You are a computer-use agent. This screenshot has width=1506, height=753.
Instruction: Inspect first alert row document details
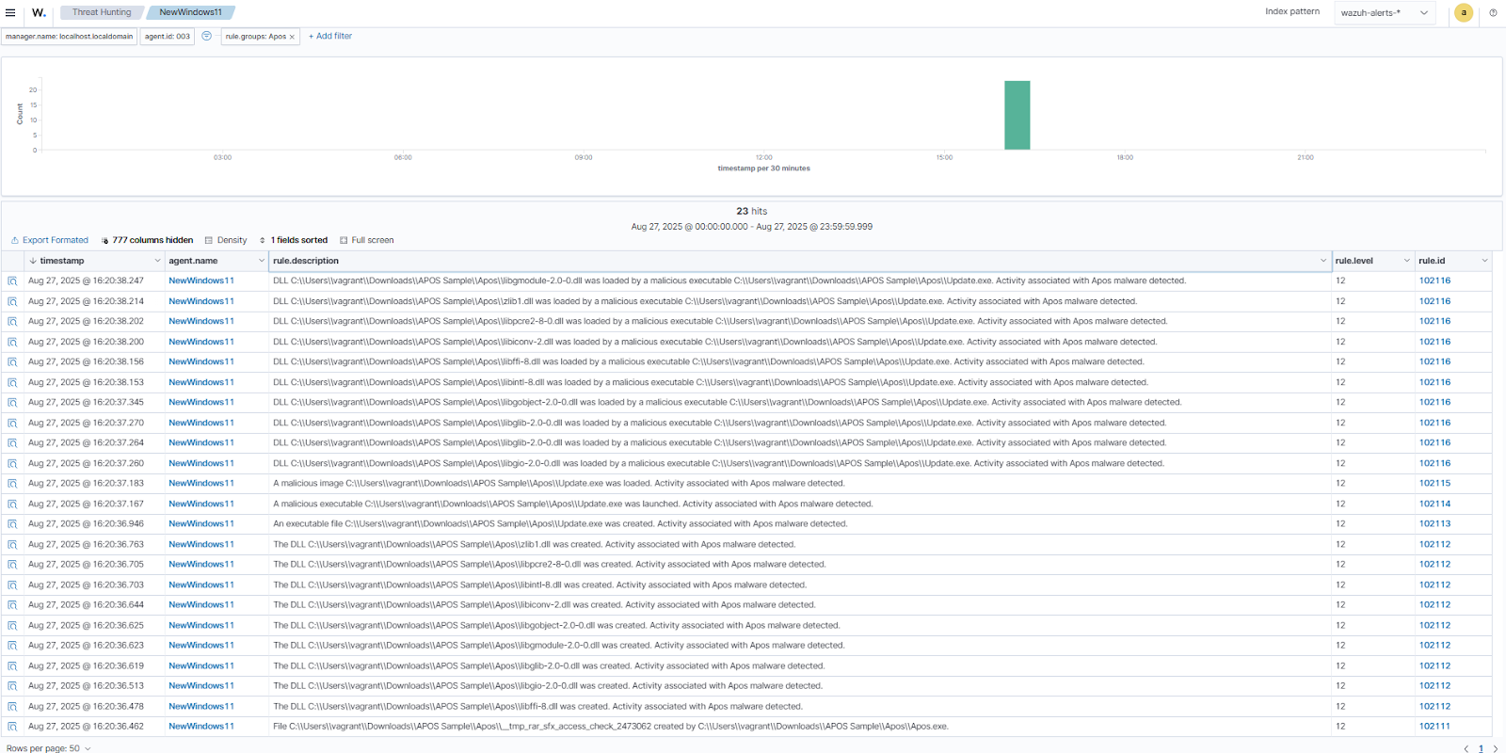coord(12,280)
